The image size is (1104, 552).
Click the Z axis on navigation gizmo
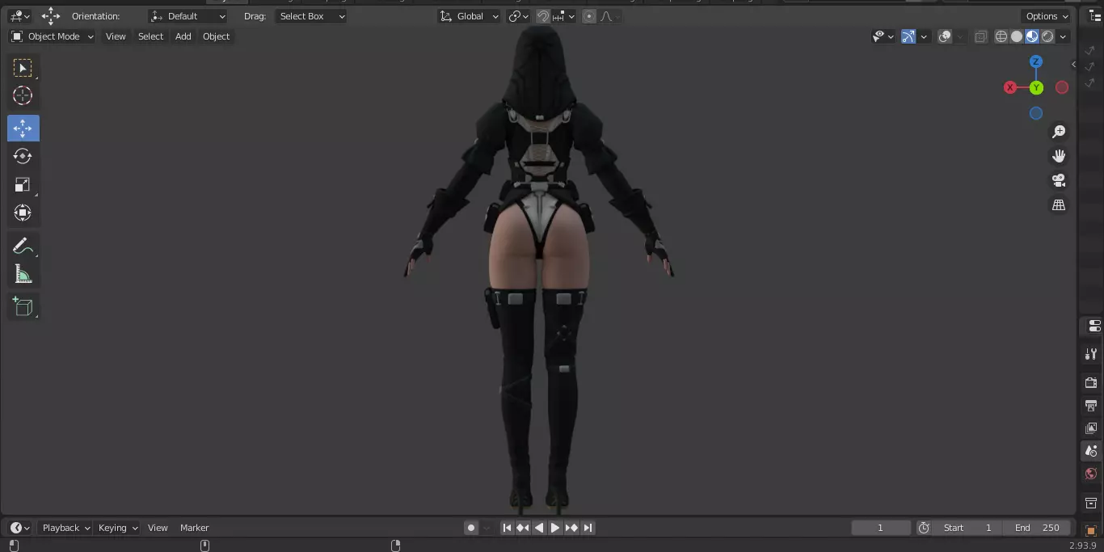coord(1036,61)
